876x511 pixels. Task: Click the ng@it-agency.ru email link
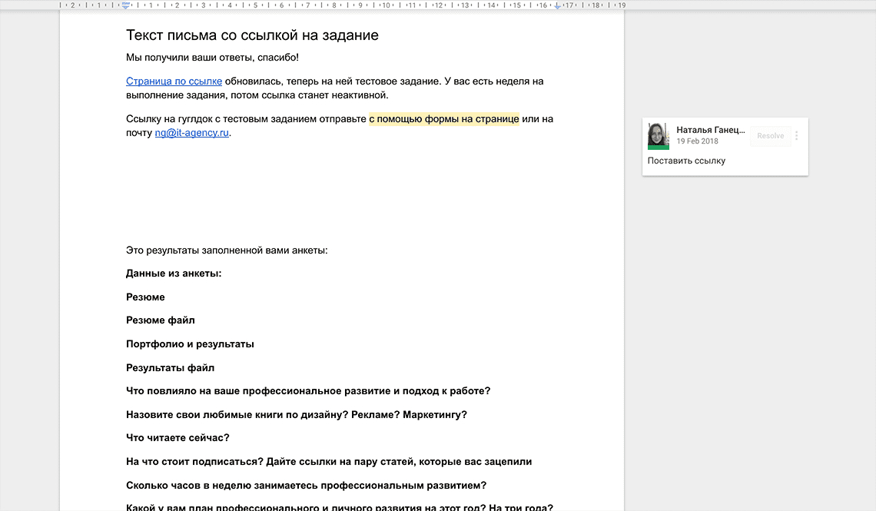coord(191,133)
